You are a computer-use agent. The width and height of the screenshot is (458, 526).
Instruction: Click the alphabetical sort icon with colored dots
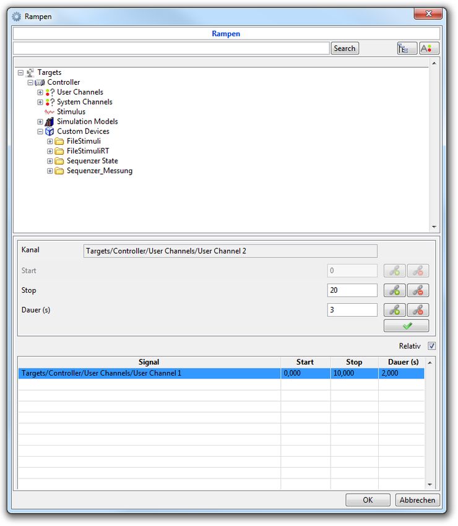[429, 48]
